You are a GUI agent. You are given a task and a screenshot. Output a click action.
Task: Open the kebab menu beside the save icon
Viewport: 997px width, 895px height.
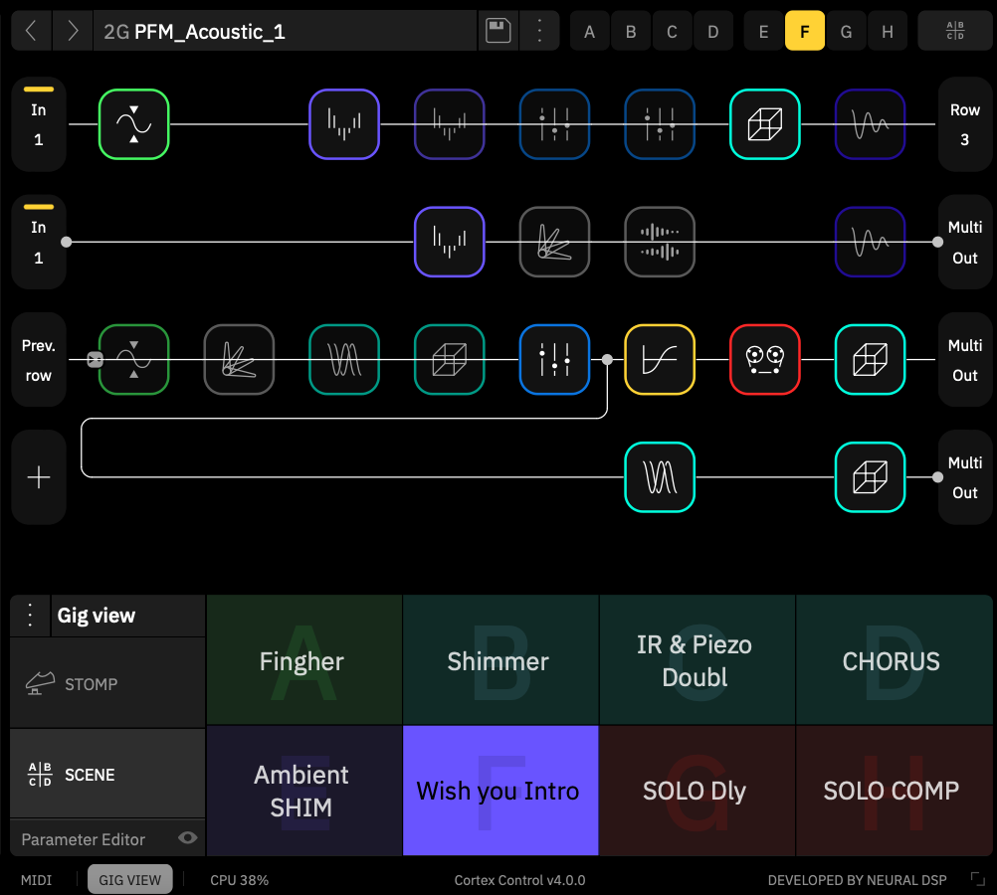[539, 30]
